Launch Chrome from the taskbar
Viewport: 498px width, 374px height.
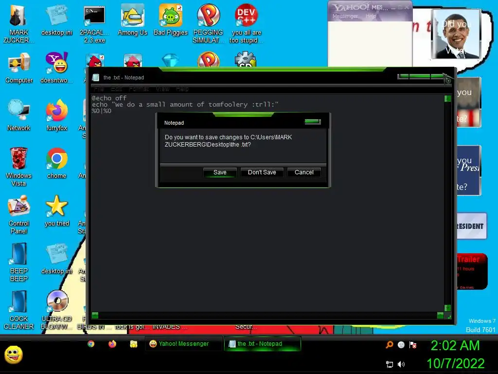(x=91, y=344)
